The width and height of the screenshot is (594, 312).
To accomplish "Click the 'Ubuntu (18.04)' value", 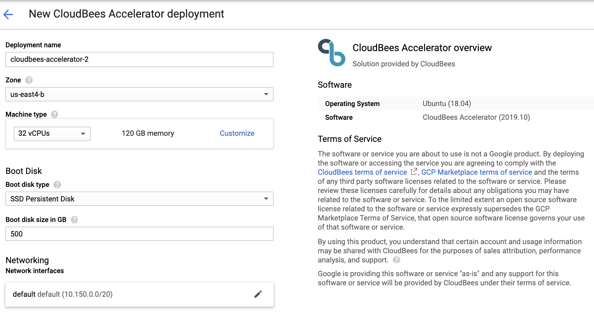I will click(x=447, y=104).
